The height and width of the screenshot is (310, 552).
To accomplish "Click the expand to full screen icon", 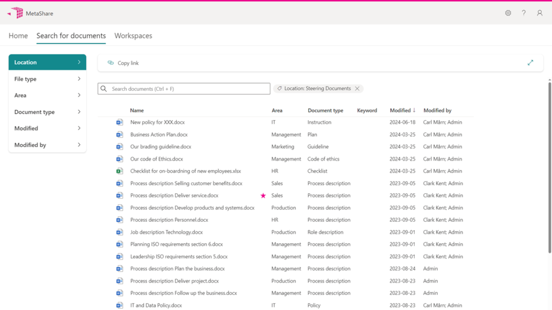I will (530, 63).
